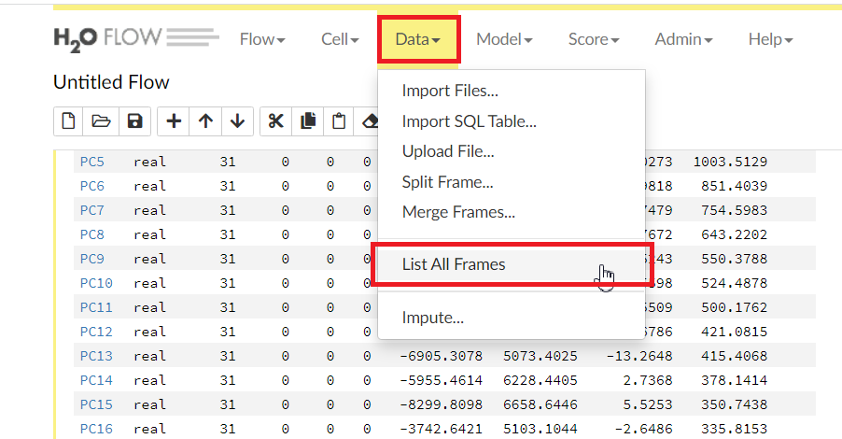Viewport: 842px width, 439px height.
Task: Move the cell down with the down arrow
Action: [237, 120]
